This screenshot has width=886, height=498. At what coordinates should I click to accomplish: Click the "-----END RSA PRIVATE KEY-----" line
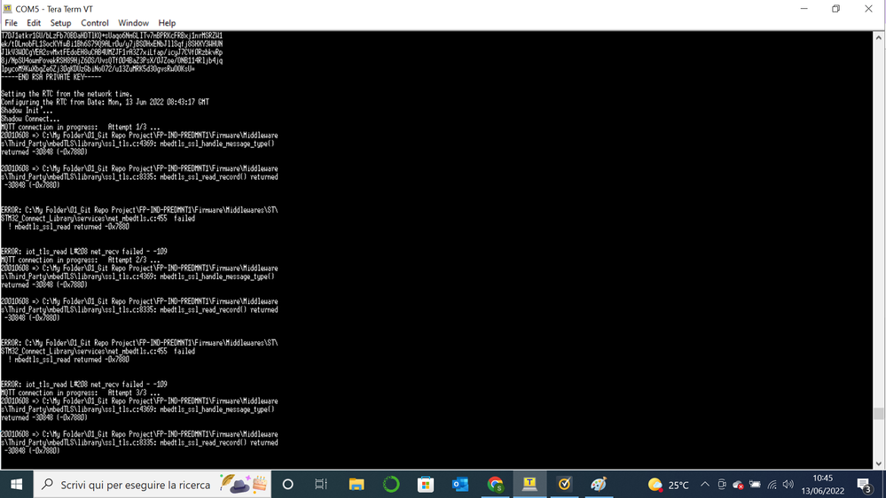click(x=51, y=77)
